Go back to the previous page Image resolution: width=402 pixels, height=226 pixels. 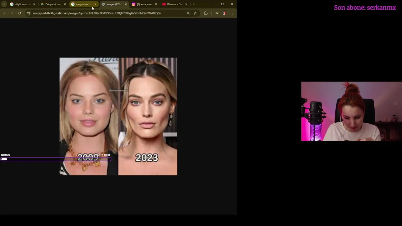pos(4,13)
